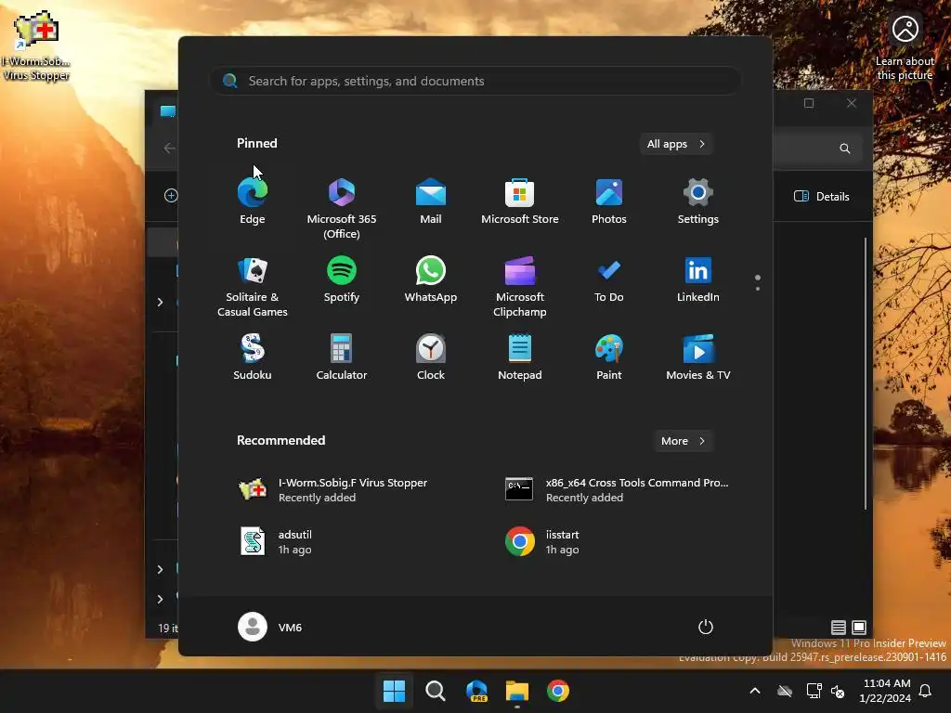Expand the bottom tree node in File Explorer
This screenshot has height=713, width=951.
click(x=160, y=599)
